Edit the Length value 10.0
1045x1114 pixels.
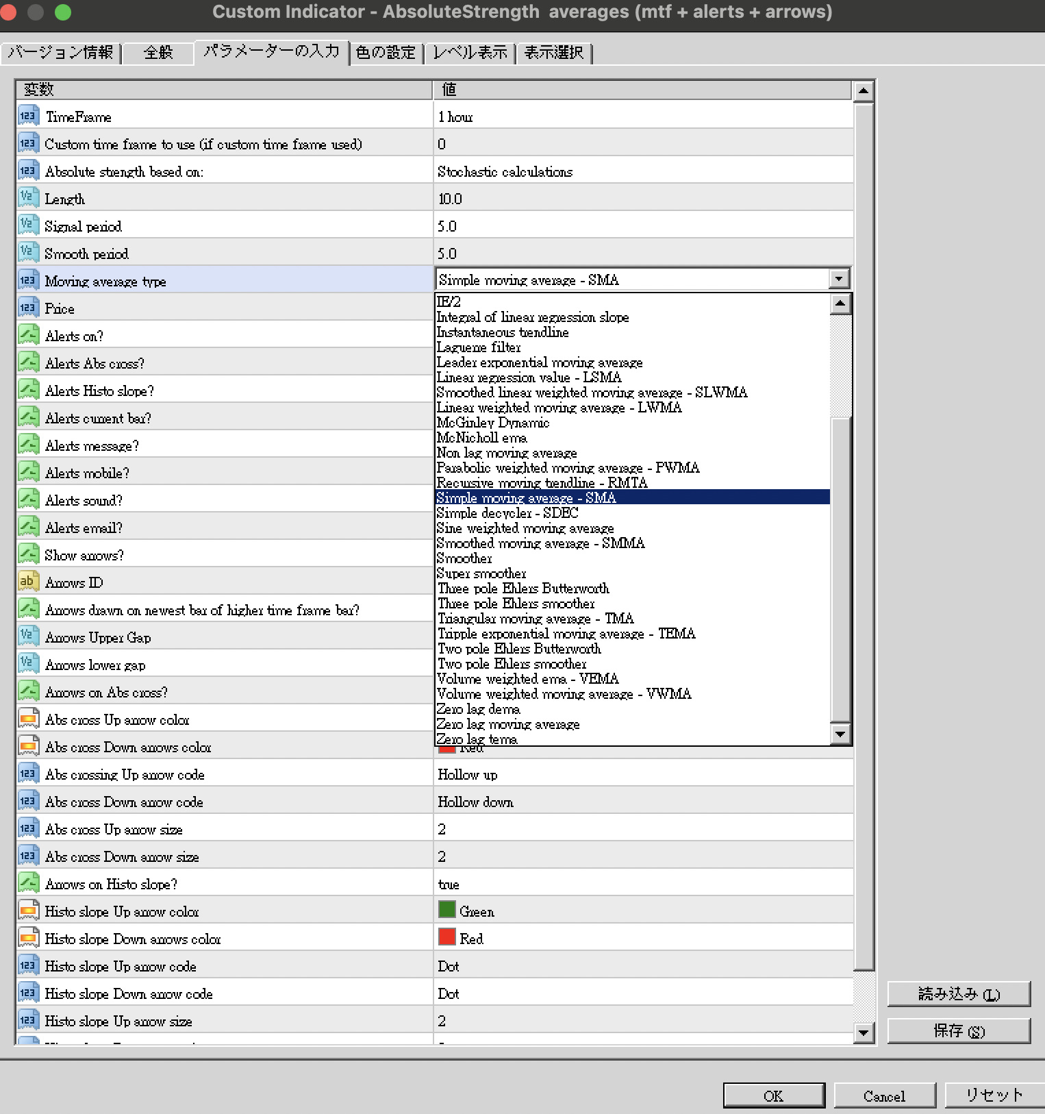643,198
